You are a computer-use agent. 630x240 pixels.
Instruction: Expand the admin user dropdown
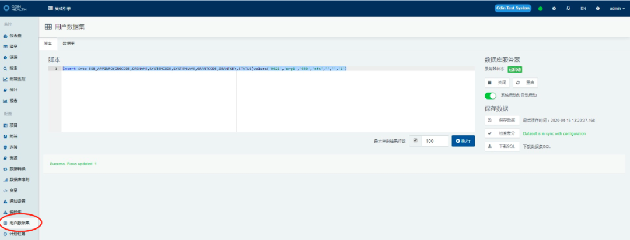coord(617,9)
